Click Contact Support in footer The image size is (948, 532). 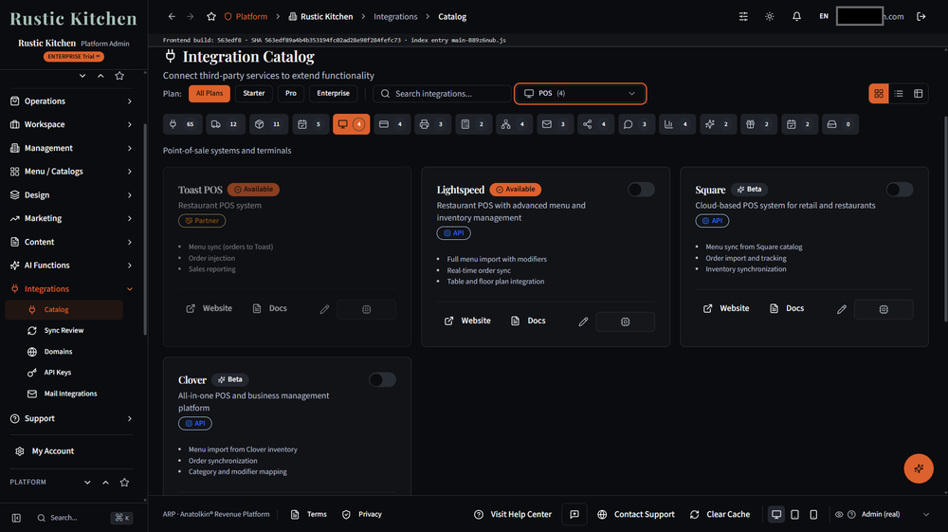click(x=635, y=515)
